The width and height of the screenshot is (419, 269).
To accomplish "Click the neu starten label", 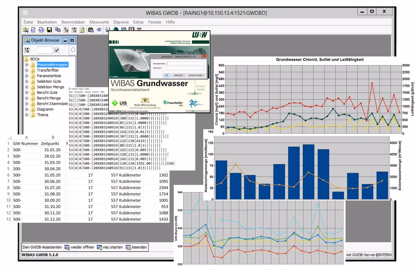I will pos(113,247).
